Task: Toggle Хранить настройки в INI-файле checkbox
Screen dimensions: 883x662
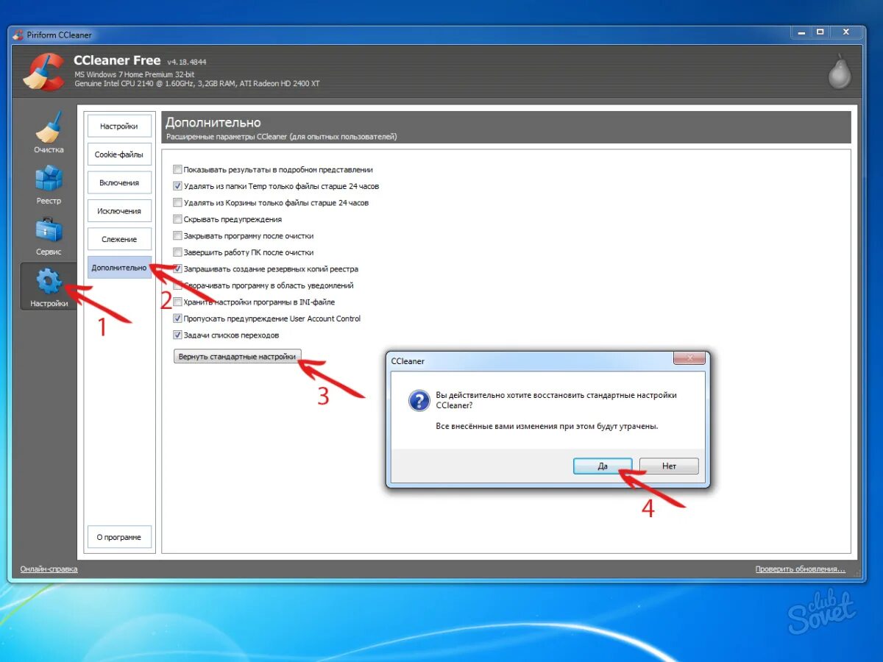Action: tap(177, 302)
